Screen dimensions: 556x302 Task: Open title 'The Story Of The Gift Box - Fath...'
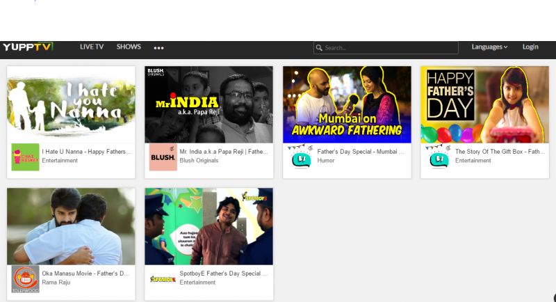tap(500, 152)
